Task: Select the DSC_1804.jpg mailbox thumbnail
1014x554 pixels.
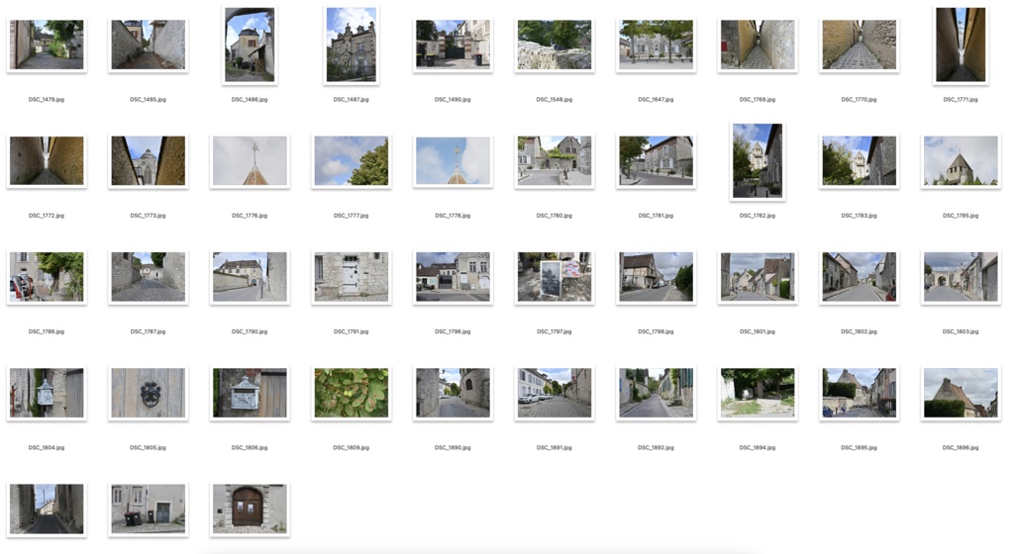Action: coord(47,393)
